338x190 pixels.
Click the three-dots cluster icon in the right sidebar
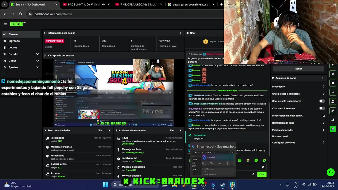(333, 120)
